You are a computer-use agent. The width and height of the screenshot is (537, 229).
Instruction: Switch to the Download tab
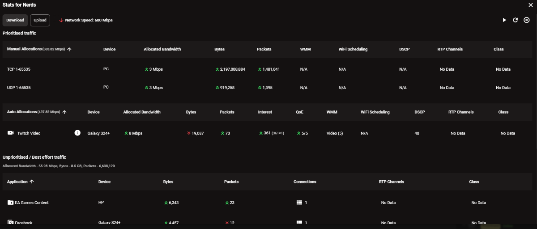pyautogui.click(x=15, y=20)
